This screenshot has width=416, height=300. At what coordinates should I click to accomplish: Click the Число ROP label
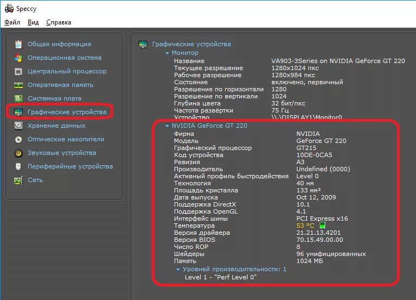[191, 247]
